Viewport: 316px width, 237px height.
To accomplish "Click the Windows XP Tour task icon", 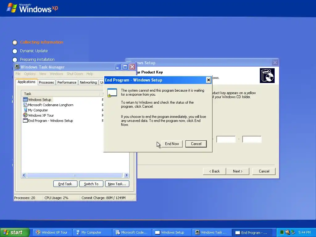I will pos(25,115).
